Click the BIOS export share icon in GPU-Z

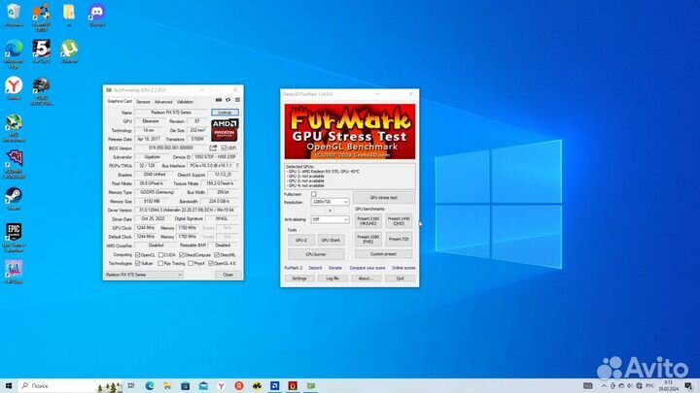(x=213, y=147)
